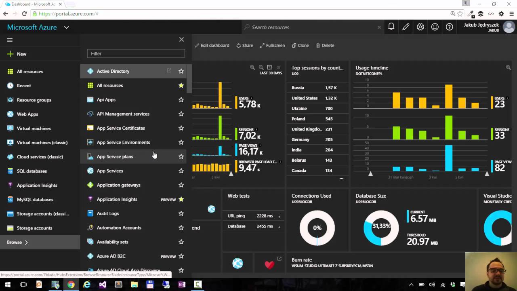The height and width of the screenshot is (291, 517).
Task: Click the zoom-in magnifier on chart tile
Action: click(x=252, y=67)
